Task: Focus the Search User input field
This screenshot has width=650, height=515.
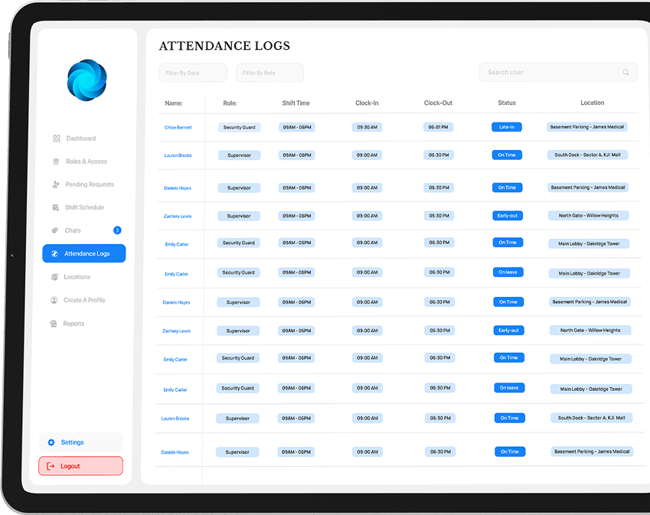Action: tap(558, 72)
